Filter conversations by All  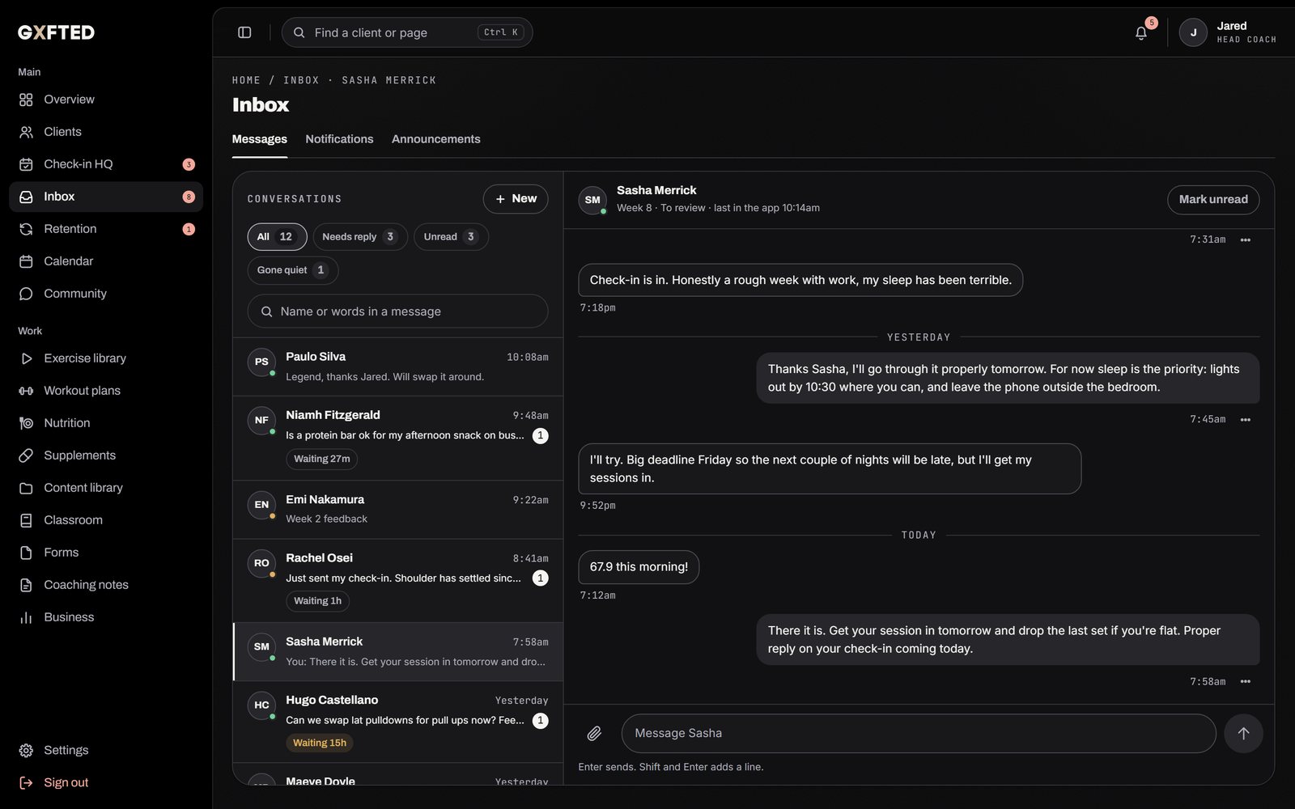[x=277, y=236]
